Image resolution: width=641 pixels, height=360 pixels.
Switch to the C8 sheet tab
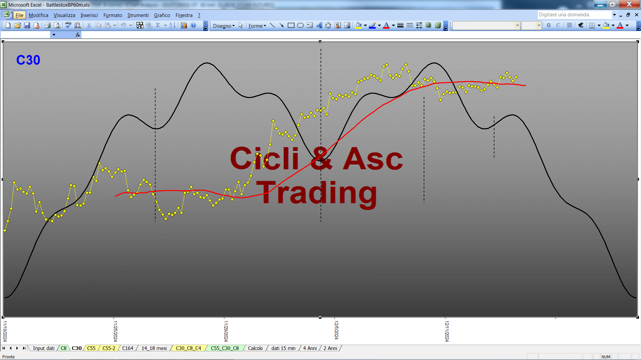tap(63, 348)
